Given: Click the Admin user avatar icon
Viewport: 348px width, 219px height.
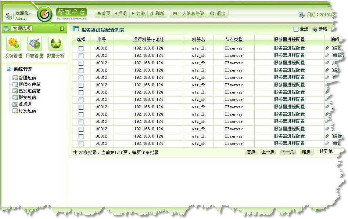Looking at the screenshot, I should click(x=9, y=16).
